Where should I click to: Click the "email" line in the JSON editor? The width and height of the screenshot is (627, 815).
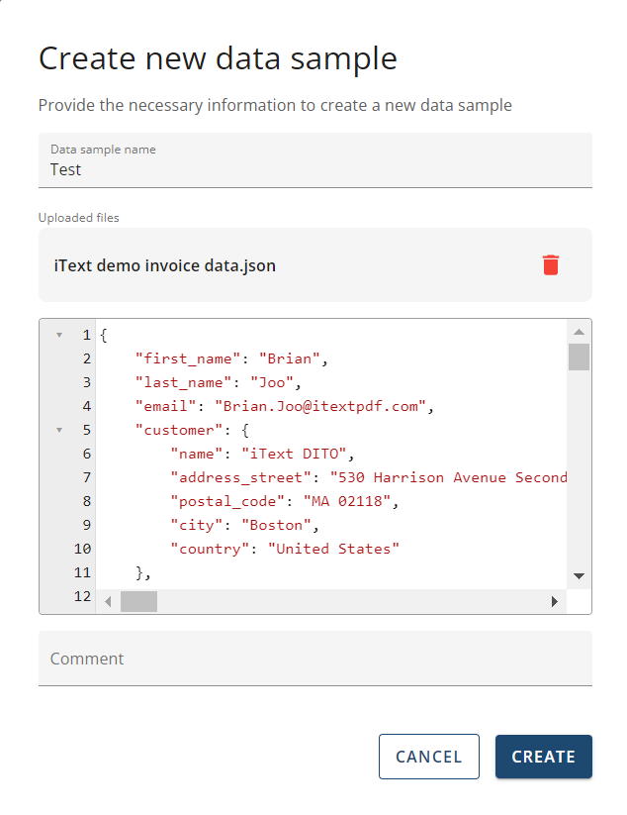(x=285, y=406)
